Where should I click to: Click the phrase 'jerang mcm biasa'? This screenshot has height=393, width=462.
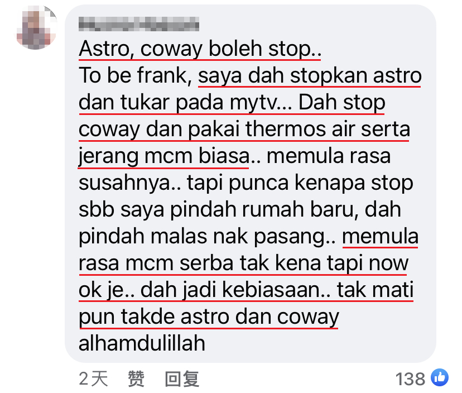[x=164, y=156]
